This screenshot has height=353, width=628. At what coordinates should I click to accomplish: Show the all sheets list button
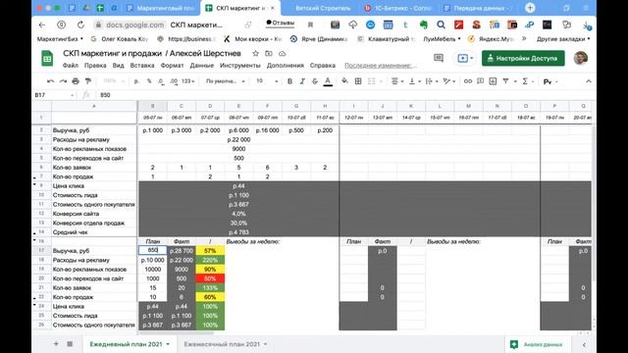70,344
